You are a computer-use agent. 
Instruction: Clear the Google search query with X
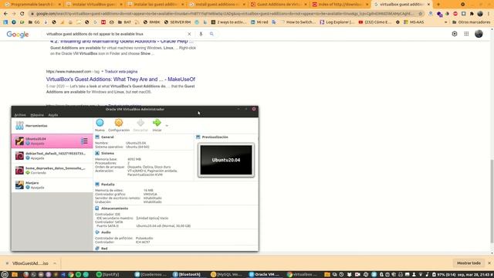tap(189, 34)
